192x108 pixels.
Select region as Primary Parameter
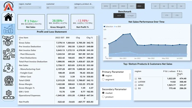(103, 76)
